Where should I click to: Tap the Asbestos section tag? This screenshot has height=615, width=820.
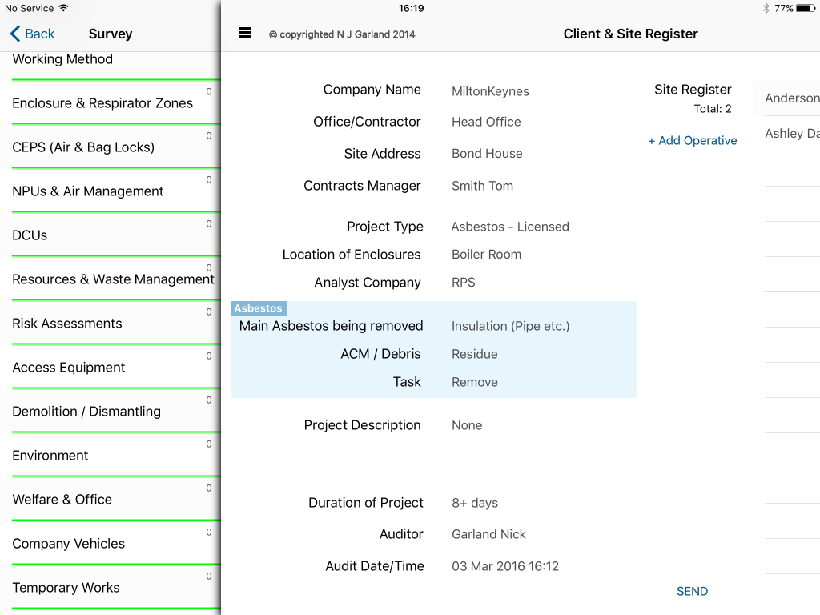(259, 308)
